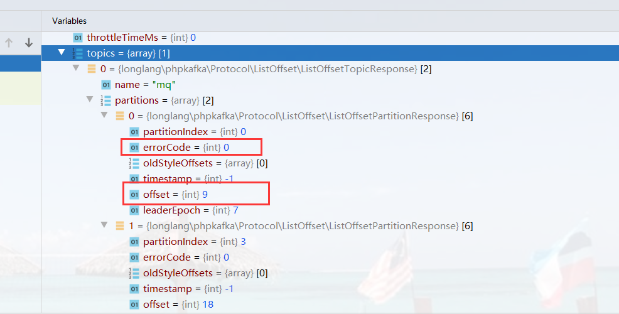Image resolution: width=619 pixels, height=314 pixels.
Task: Click the object icon of partition response 0
Action: (120, 116)
